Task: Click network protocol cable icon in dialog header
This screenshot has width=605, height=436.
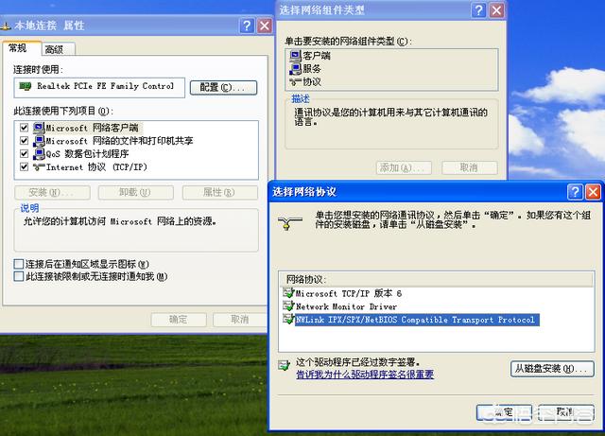Action: click(290, 223)
